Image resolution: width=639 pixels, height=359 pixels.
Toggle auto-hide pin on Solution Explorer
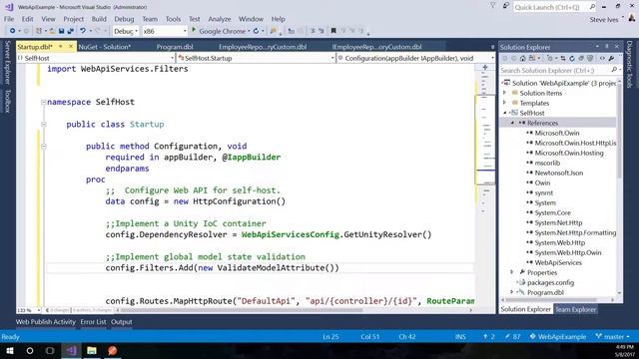[x=607, y=47]
